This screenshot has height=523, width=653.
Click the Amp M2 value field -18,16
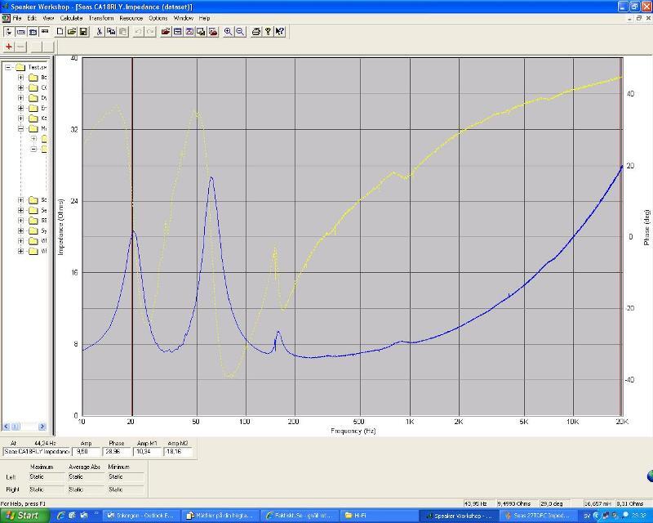(x=178, y=452)
